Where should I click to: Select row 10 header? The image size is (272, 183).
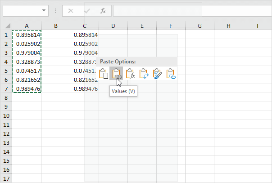[x=6, y=116]
